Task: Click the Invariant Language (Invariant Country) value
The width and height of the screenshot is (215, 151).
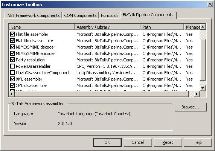Action: click(x=94, y=114)
